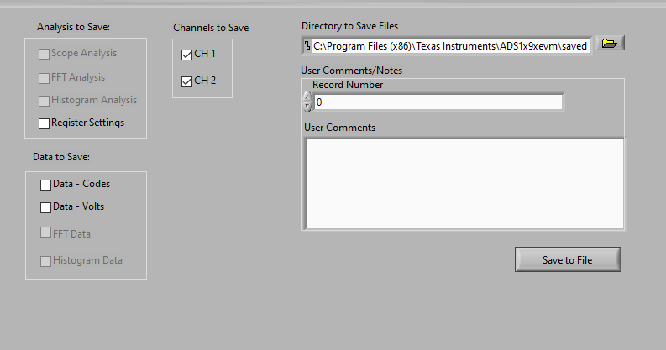
Task: Click the 'User Comments/Notes' heading
Action: point(351,71)
